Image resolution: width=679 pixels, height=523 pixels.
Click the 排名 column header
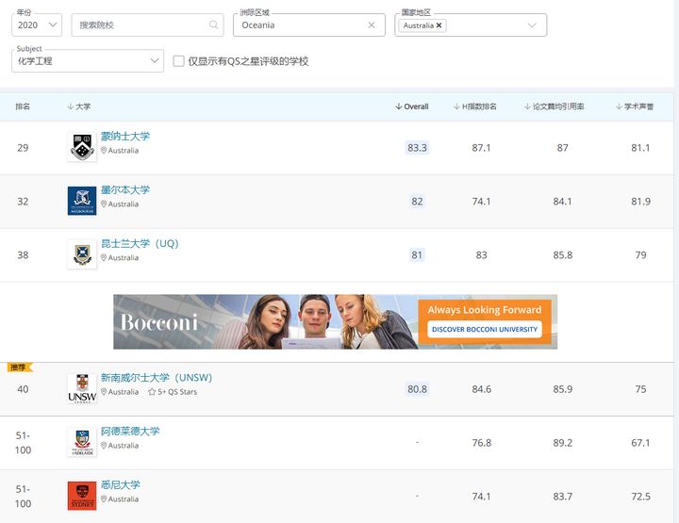pyautogui.click(x=23, y=106)
